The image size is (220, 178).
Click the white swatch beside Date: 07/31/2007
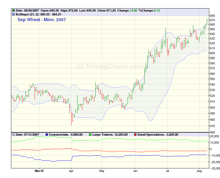click(x=13, y=135)
